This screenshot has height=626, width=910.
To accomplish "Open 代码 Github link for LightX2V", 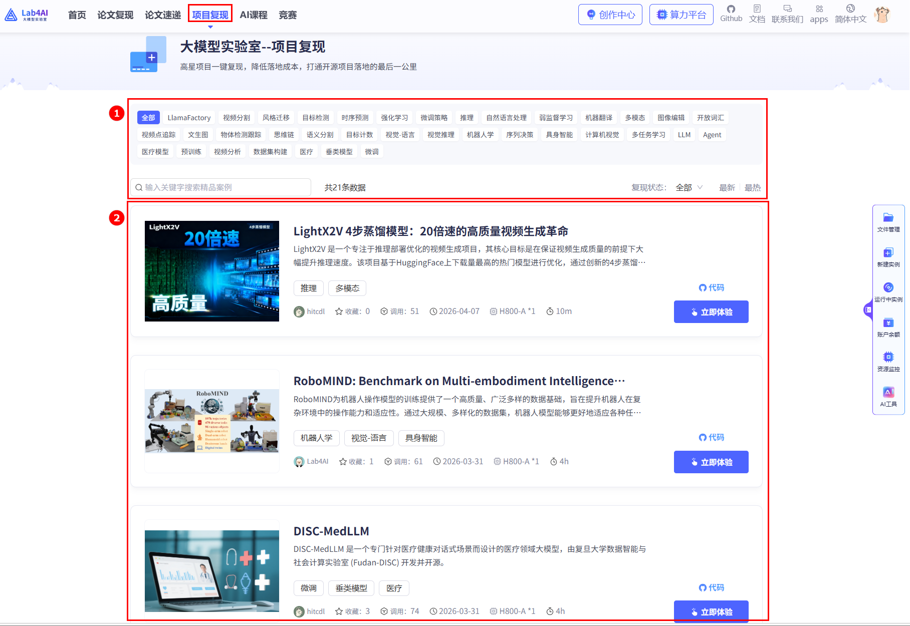I will pos(712,287).
